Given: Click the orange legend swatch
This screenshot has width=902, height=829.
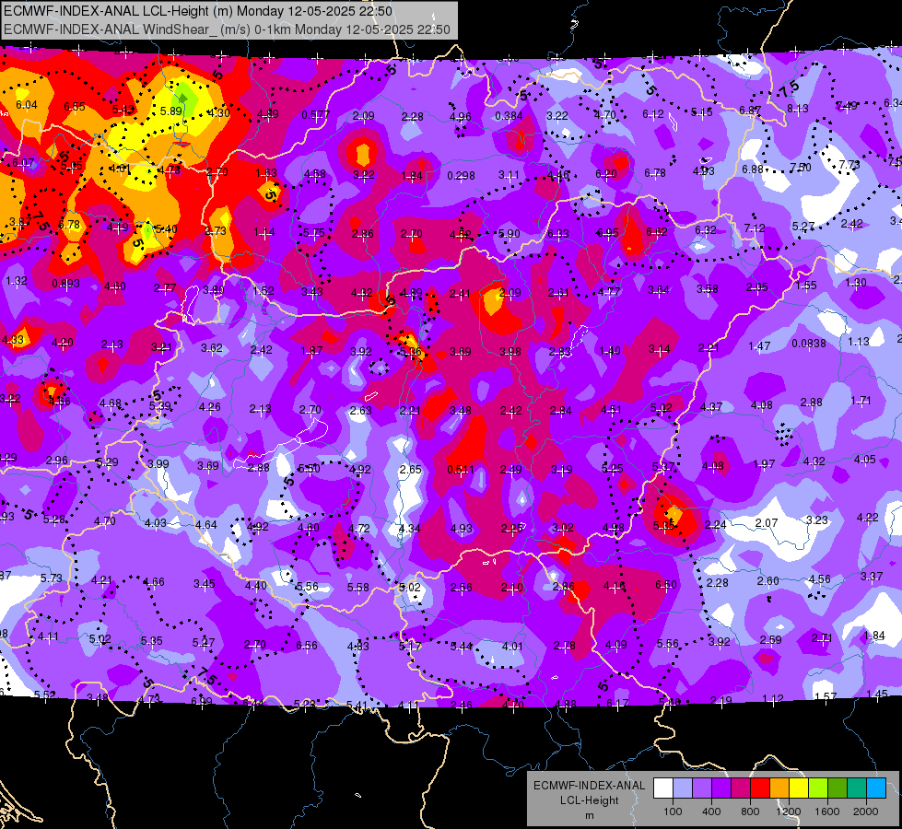Looking at the screenshot, I should [779, 788].
